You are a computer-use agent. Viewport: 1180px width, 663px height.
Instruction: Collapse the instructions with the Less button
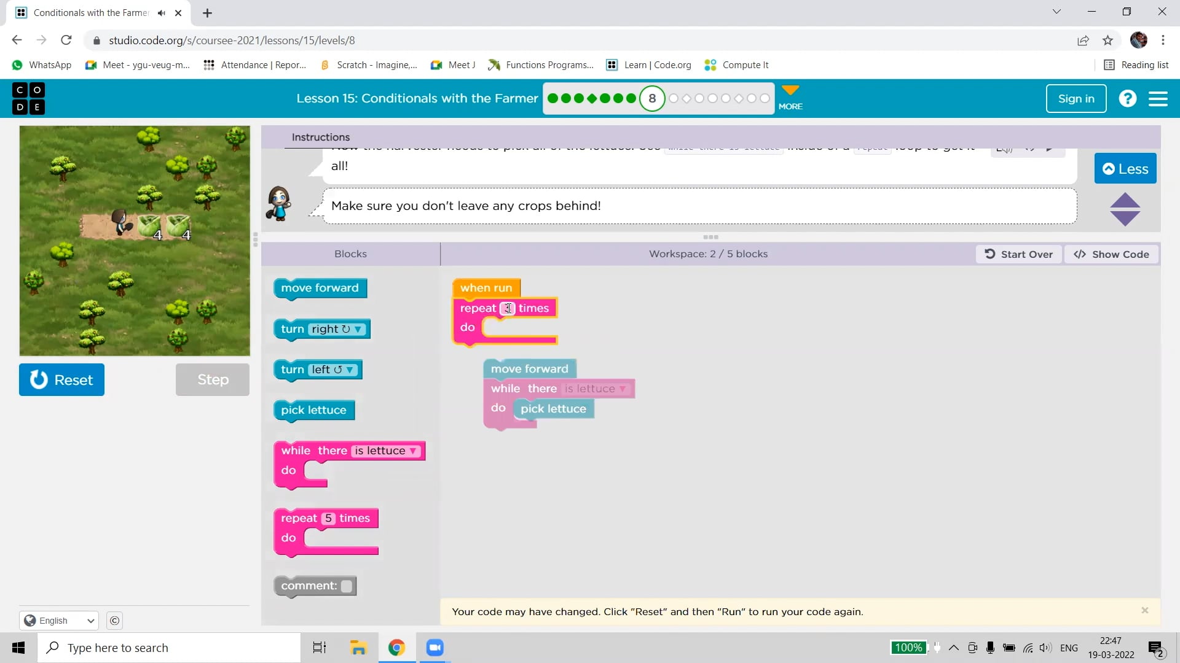point(1125,169)
